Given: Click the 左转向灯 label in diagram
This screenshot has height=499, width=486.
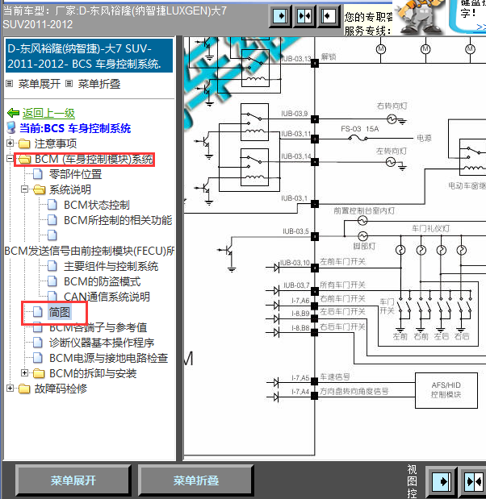Looking at the screenshot, I should pyautogui.click(x=392, y=151).
